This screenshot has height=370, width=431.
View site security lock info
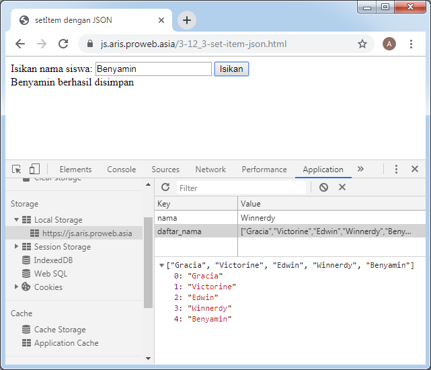[x=90, y=44]
